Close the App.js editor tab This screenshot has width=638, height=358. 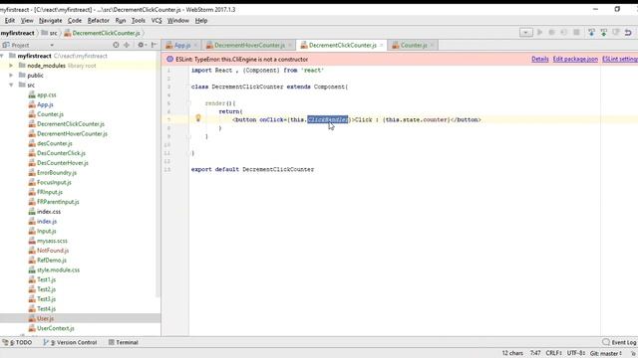coord(195,45)
